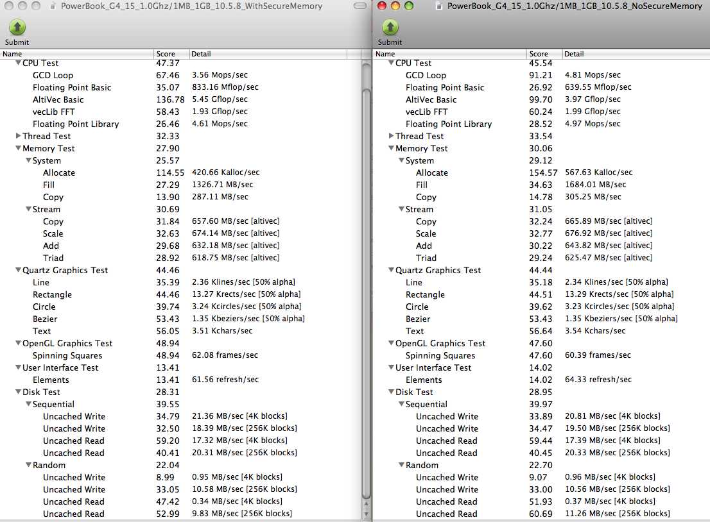Collapse User Interface Test in WithSecureMemory window
Screen dimensions: 710x522
(18, 367)
